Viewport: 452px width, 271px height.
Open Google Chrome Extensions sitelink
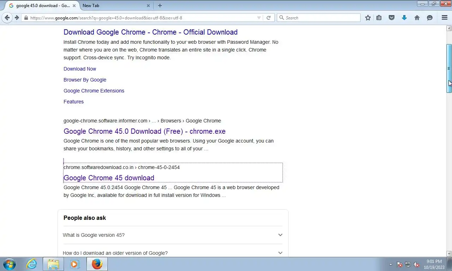click(94, 91)
